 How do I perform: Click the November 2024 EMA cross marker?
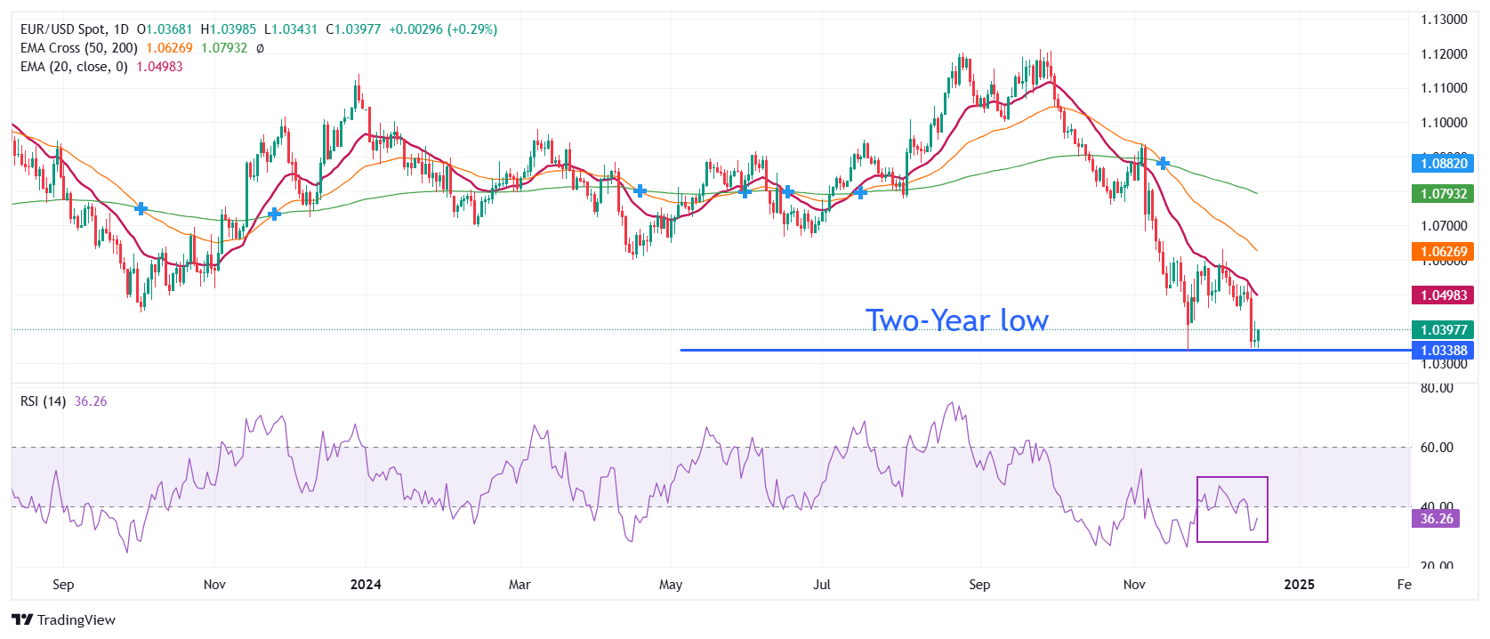coord(1163,163)
